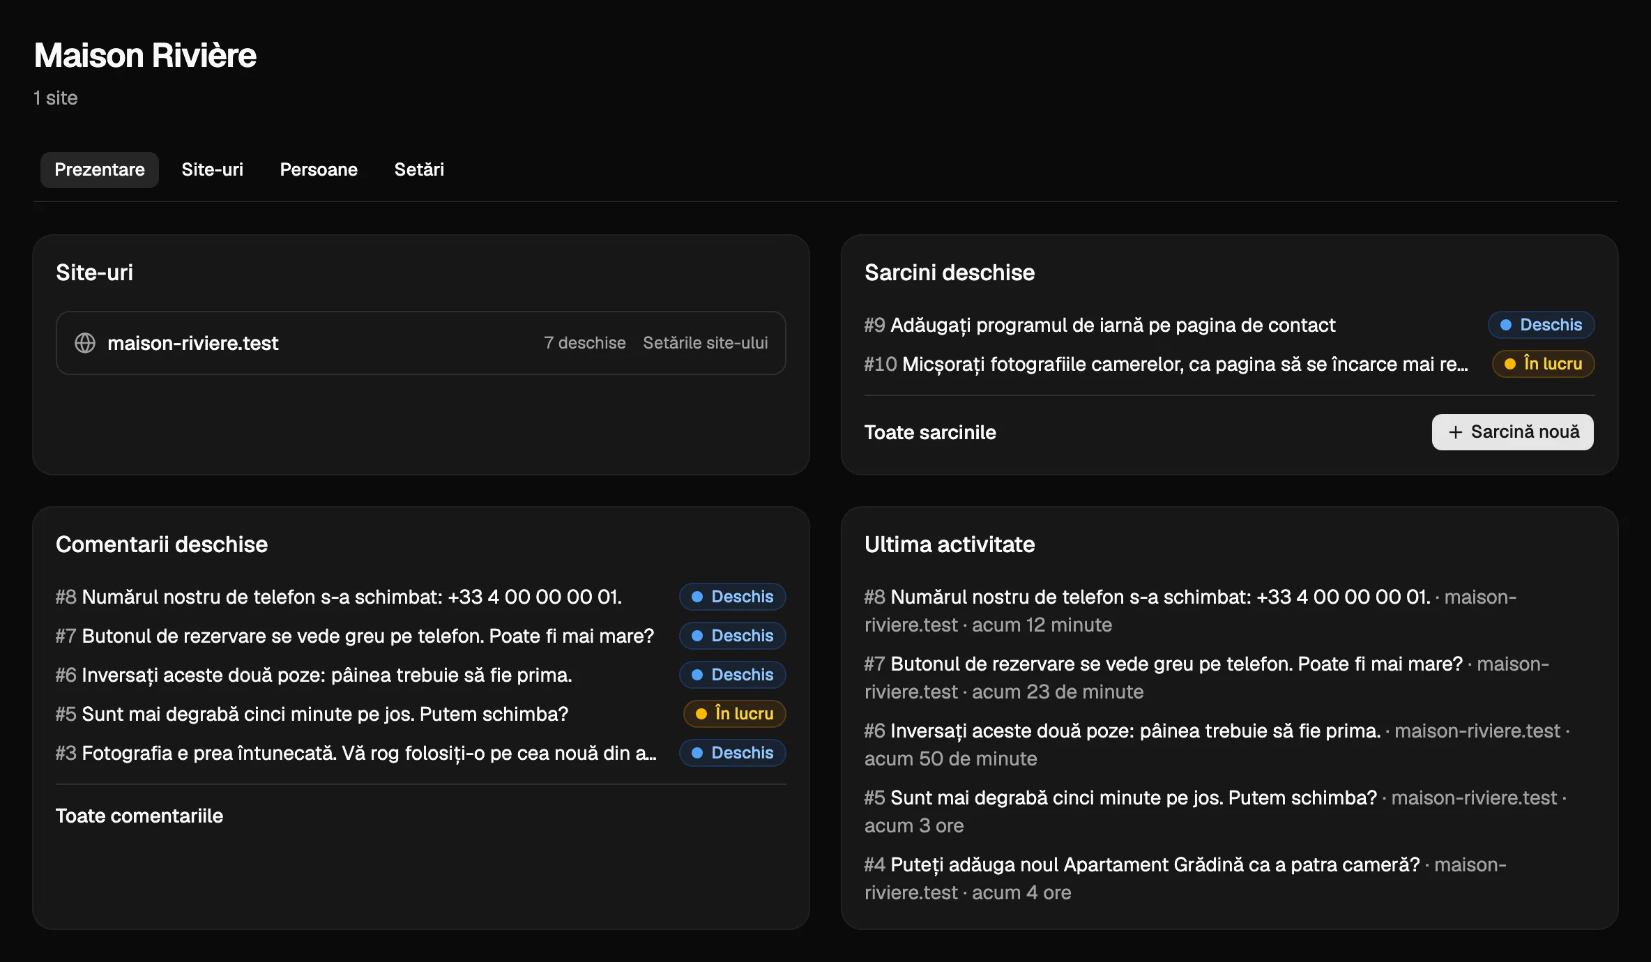Switch to the Prezentare tab
This screenshot has height=962, width=1651.
coord(100,169)
